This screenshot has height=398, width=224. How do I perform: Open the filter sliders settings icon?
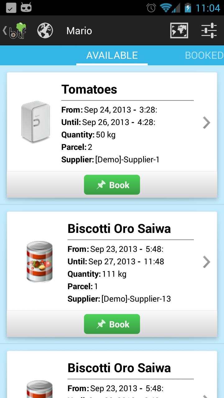[209, 31]
